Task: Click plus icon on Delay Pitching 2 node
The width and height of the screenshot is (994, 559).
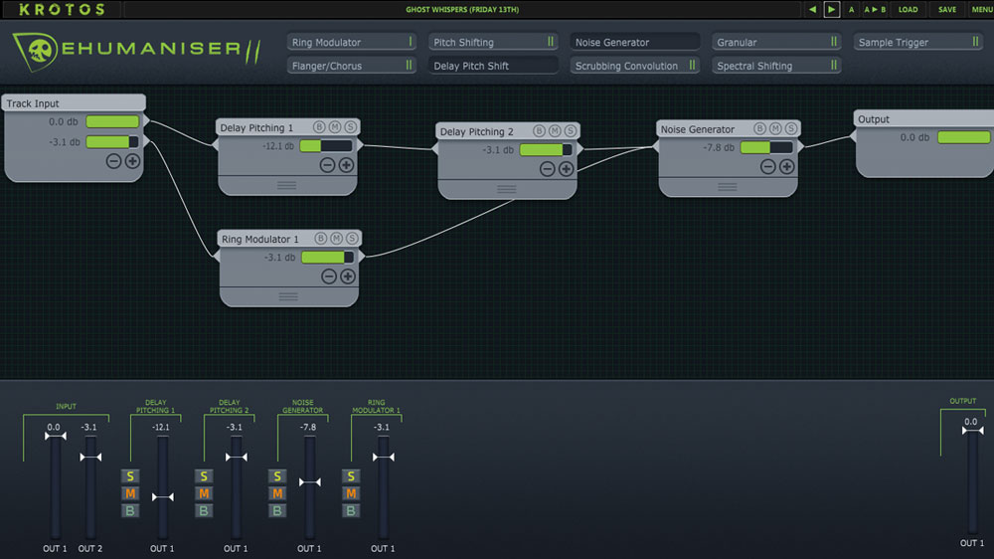Action: pyautogui.click(x=566, y=169)
